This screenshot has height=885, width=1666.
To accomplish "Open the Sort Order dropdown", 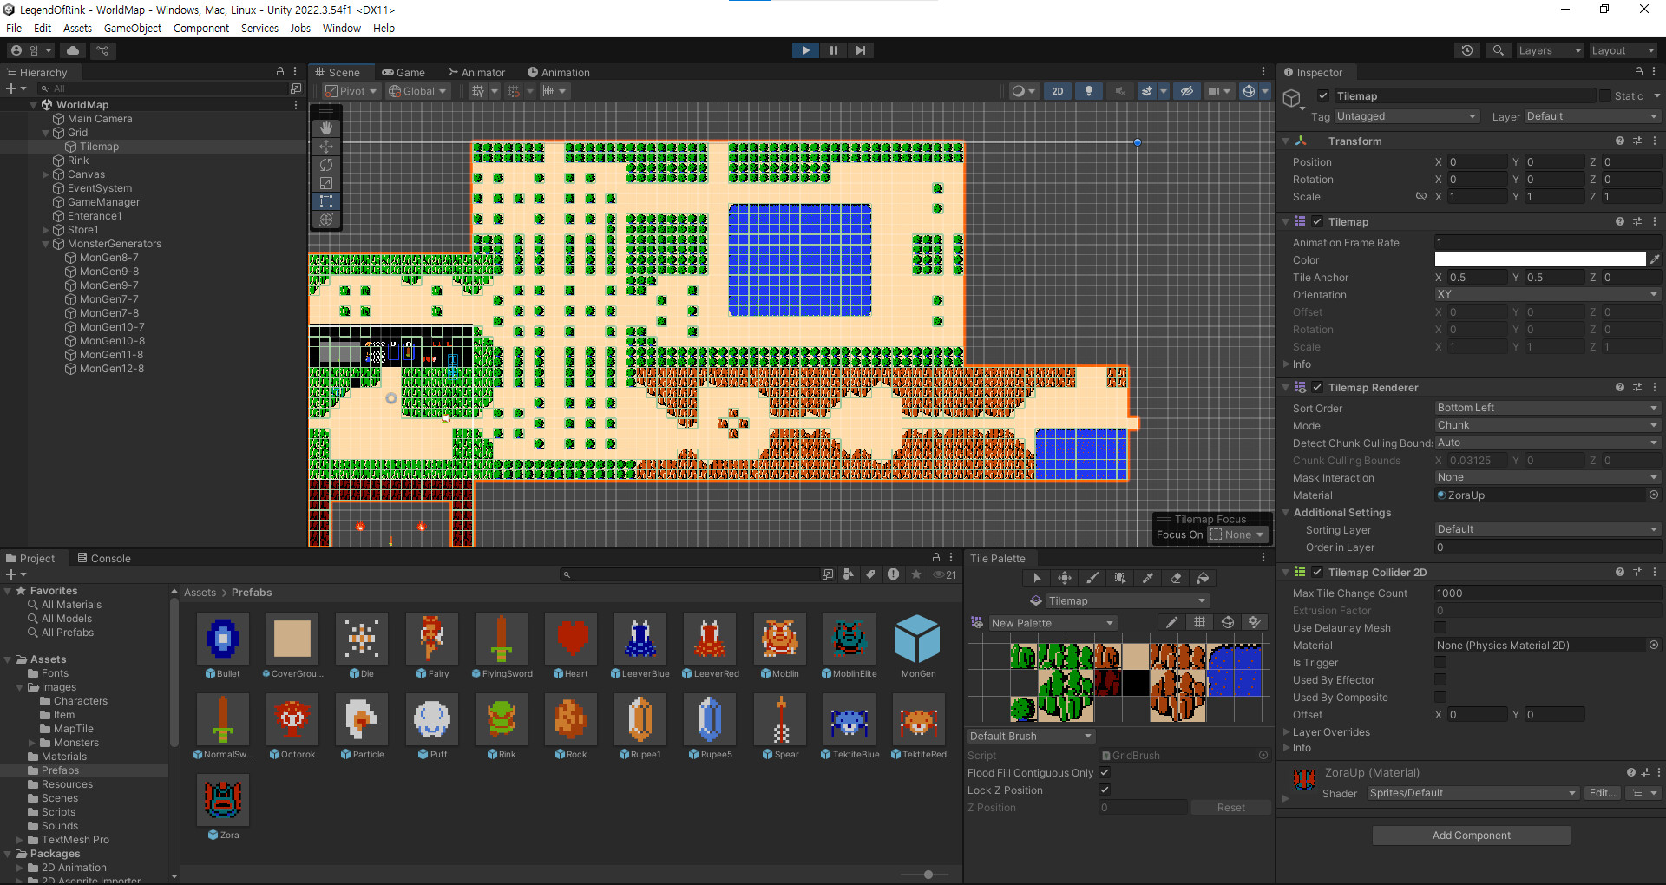I will [x=1546, y=408].
